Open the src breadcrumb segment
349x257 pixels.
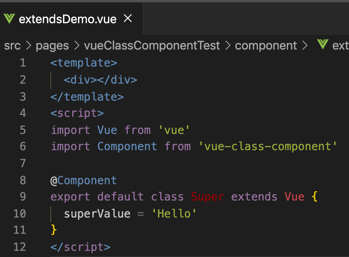[12, 46]
